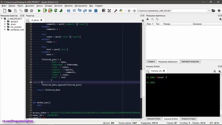Screen dimensions: 222x125
Task: Click the Тип column header
Action: (157, 24)
